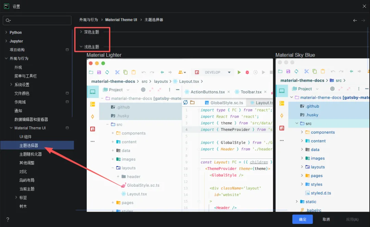The image size is (370, 227).
Task: Click the PyCharm logo in title bar
Action: pos(7,6)
